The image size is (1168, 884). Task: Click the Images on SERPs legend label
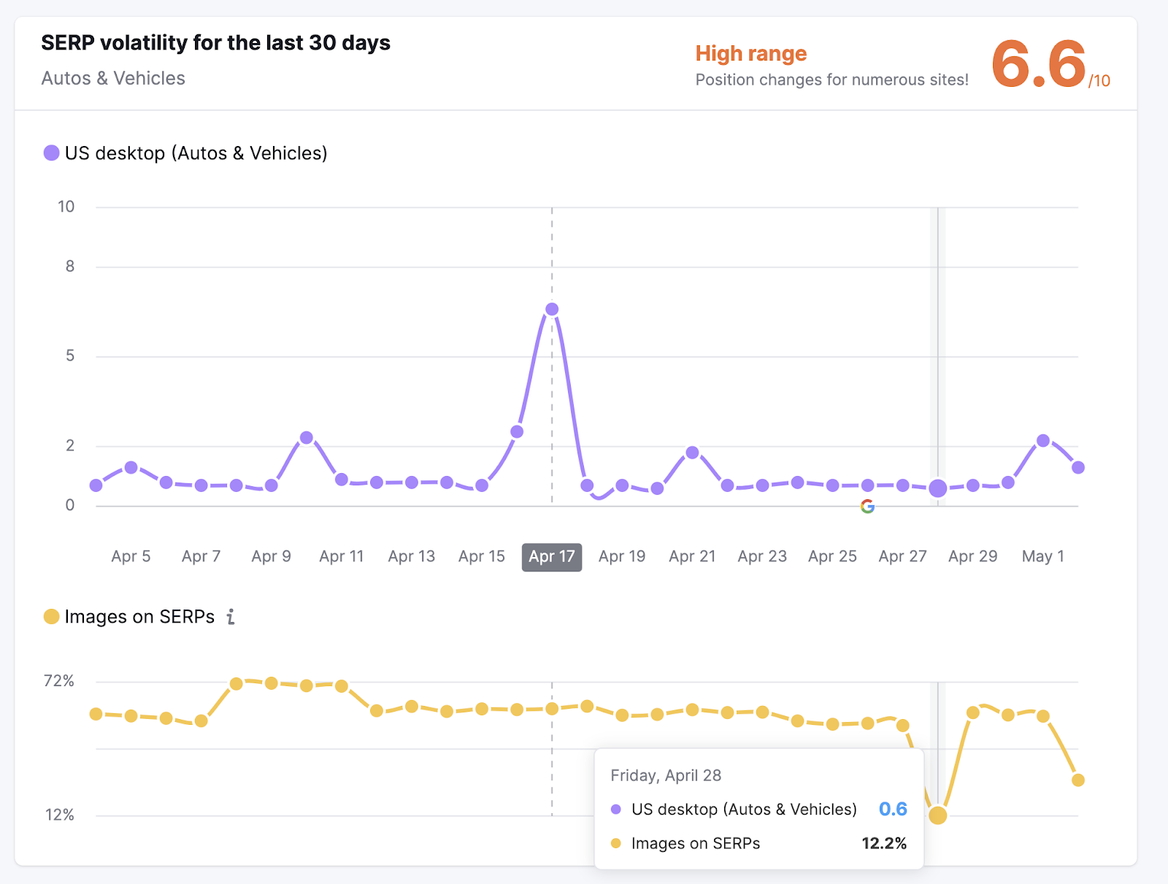(x=139, y=617)
